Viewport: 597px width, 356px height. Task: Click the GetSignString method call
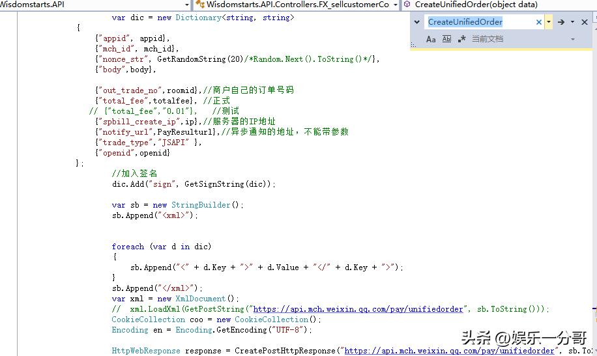(x=218, y=184)
